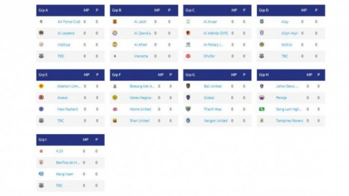Click the Song Lam Nghe An green logo
The image size is (349, 196).
[x=262, y=109]
